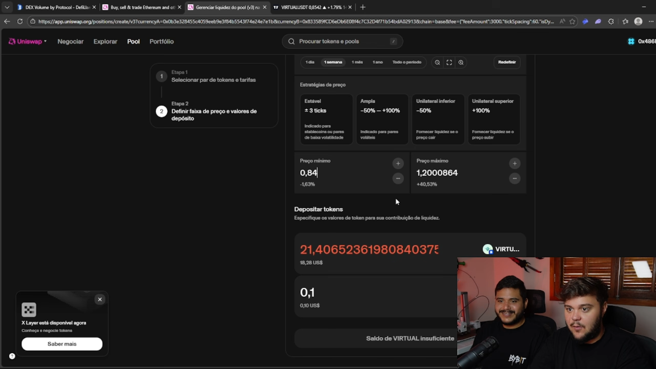Click the browser back arrow
Image resolution: width=656 pixels, height=369 pixels.
[x=7, y=22]
